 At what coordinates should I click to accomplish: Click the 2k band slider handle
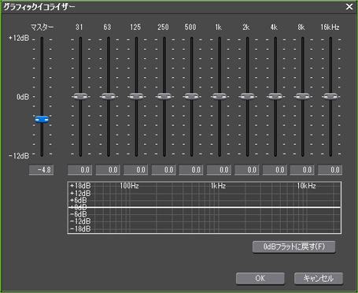(247, 96)
